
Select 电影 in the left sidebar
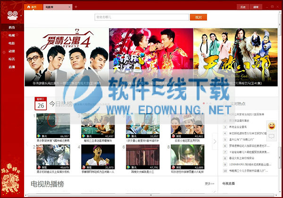click(11, 43)
